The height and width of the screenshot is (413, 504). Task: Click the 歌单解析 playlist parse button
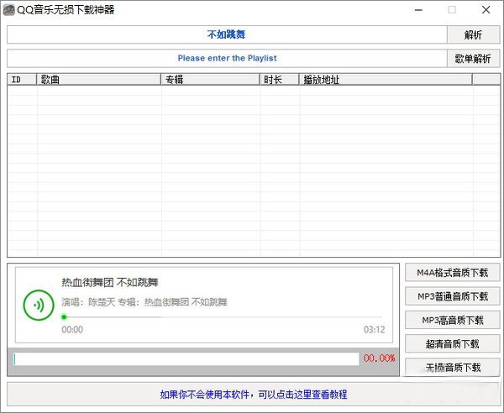click(473, 59)
